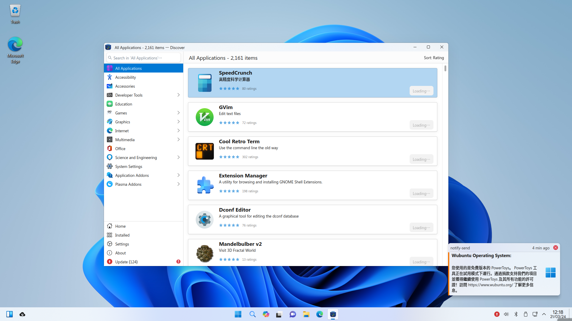Viewport: 572px width, 321px height.
Task: Click the Cool Retro Term icon
Action: [x=204, y=151]
